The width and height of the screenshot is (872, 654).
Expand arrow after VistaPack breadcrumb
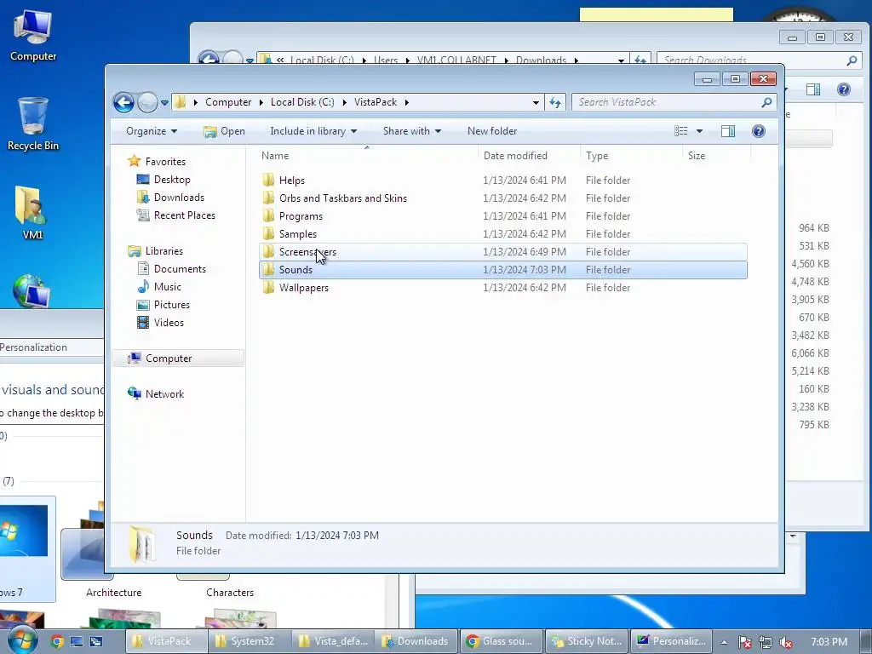(x=407, y=102)
